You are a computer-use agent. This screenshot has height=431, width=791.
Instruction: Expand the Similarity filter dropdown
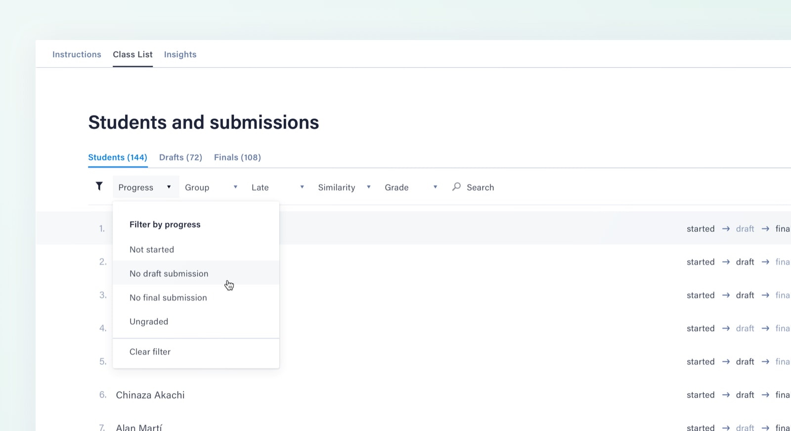click(344, 188)
